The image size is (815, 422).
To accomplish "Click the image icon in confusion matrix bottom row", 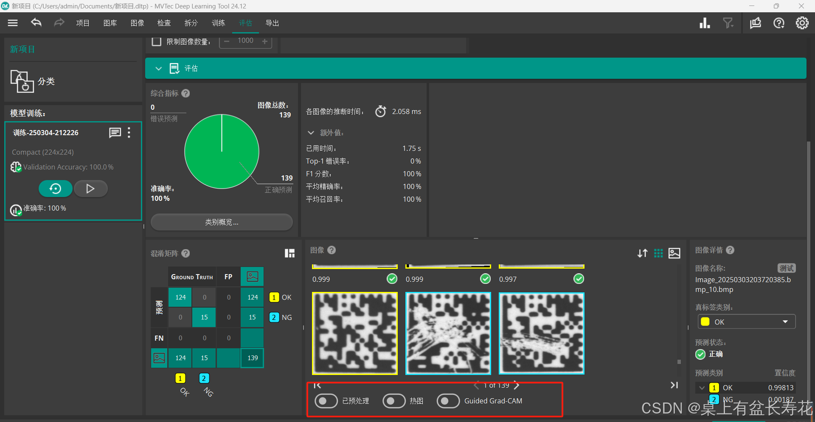I will click(x=159, y=358).
